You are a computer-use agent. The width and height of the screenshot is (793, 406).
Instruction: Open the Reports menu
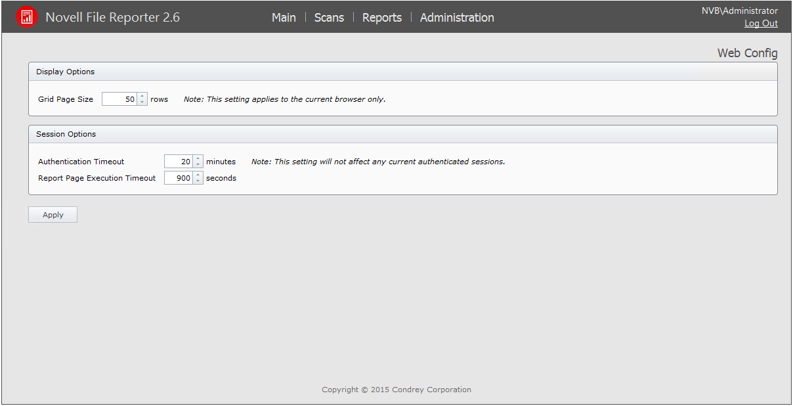click(382, 18)
